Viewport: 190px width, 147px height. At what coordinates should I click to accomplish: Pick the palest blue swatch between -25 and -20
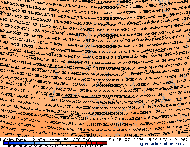click(47, 143)
